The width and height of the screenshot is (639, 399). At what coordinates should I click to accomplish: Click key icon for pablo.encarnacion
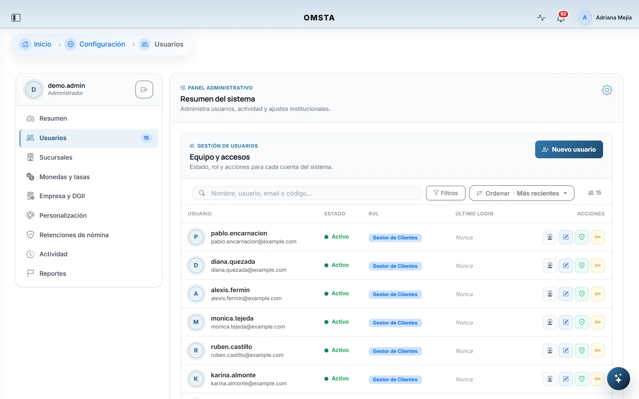pyautogui.click(x=597, y=237)
